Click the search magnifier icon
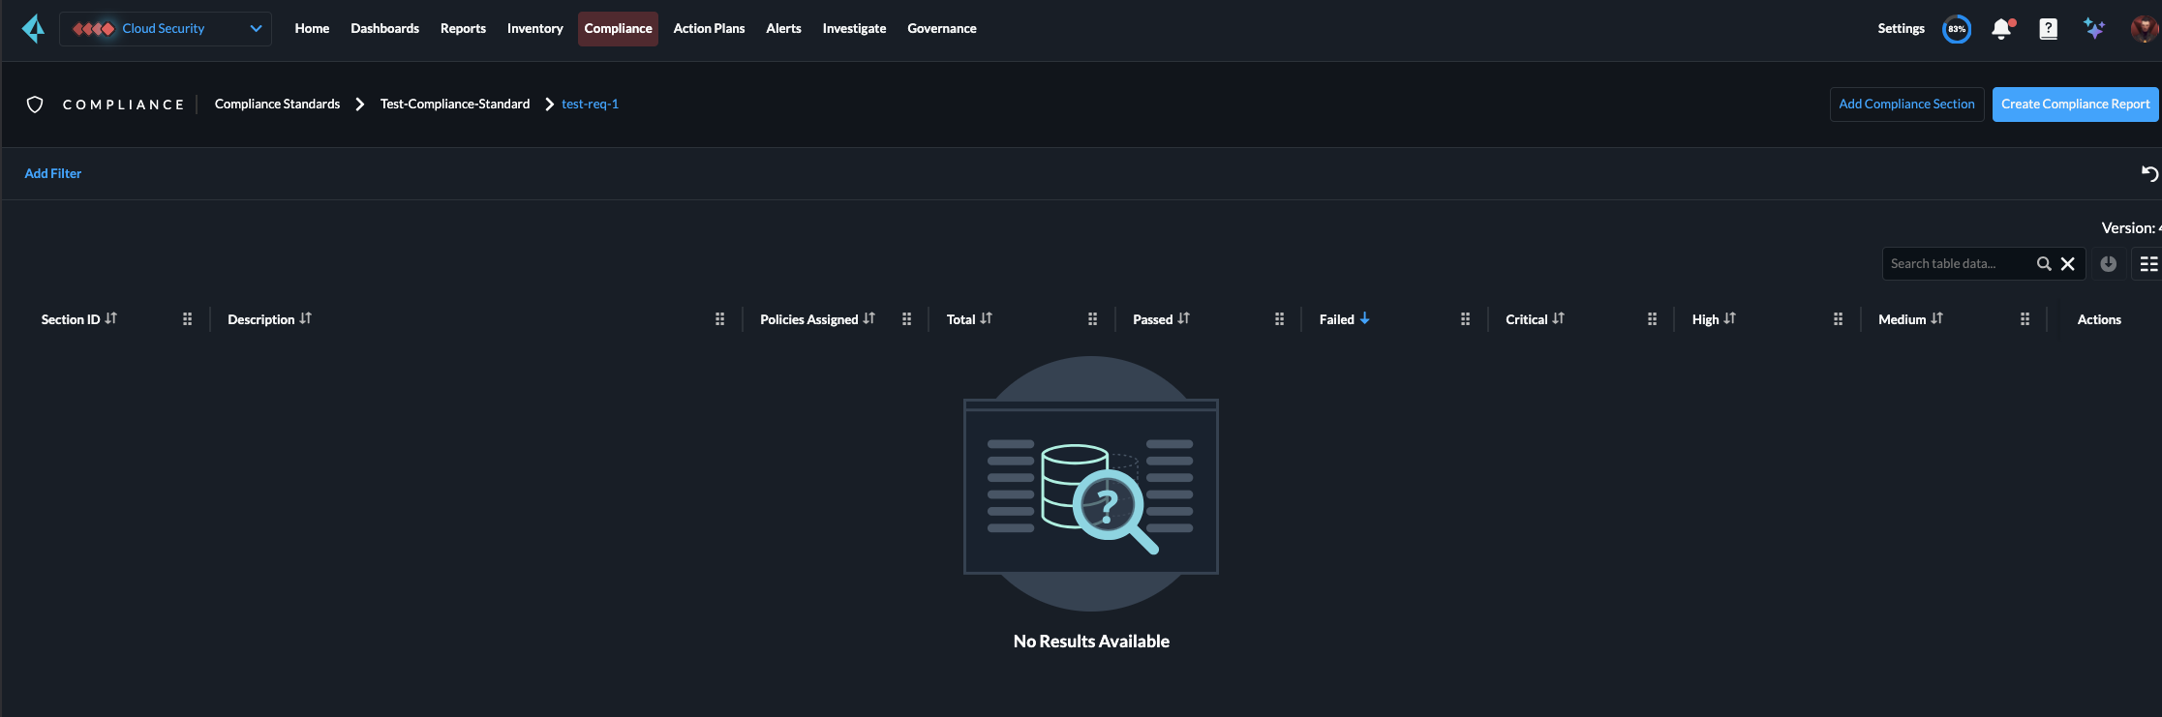The height and width of the screenshot is (717, 2162). click(2044, 264)
